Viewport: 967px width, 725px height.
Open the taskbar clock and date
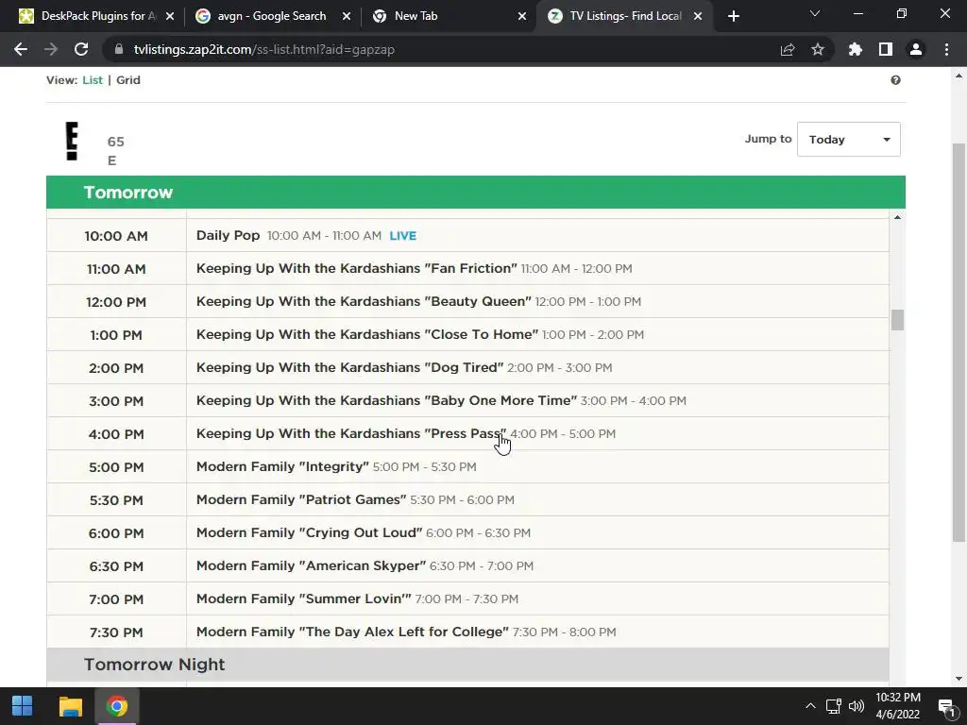pyautogui.click(x=898, y=706)
